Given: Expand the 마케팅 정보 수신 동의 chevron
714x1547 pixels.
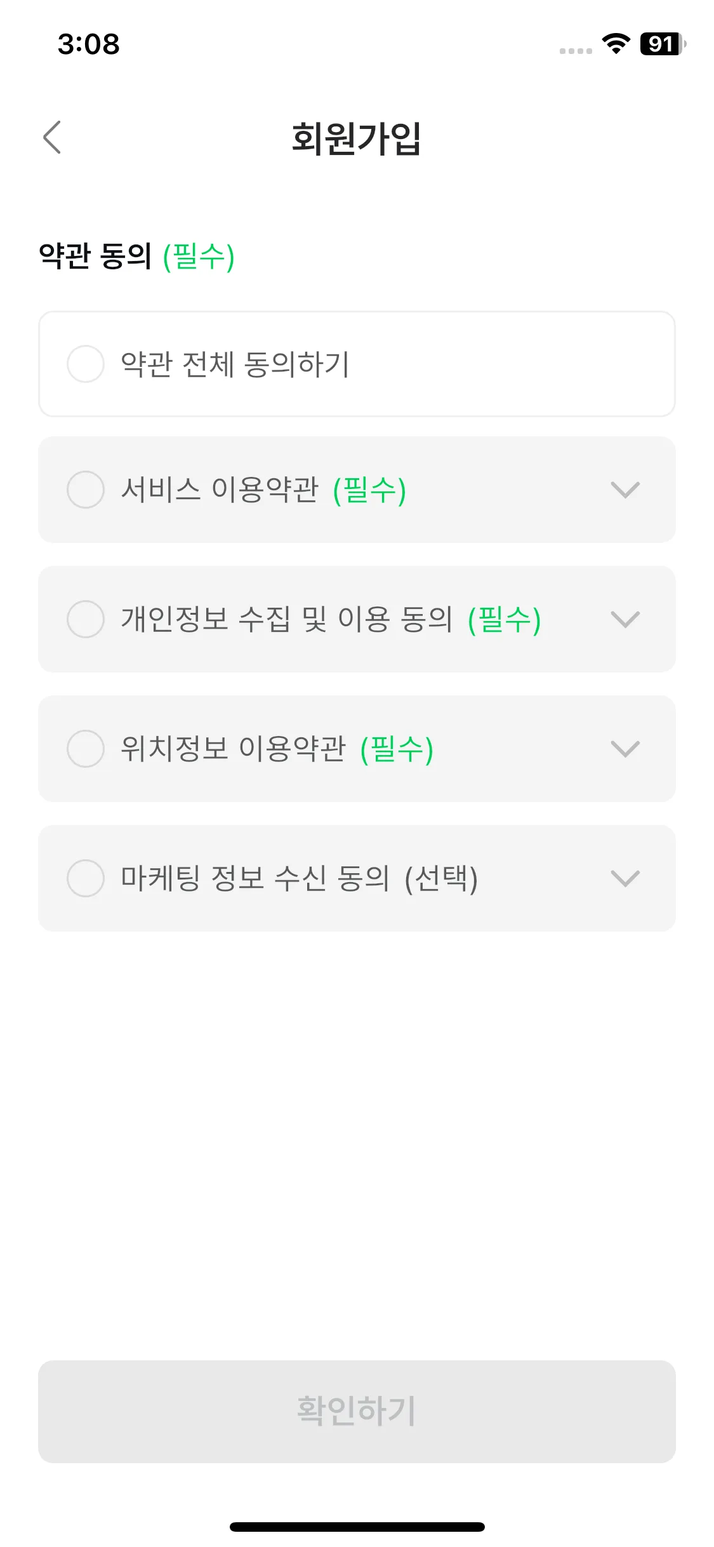Looking at the screenshot, I should click(625, 878).
